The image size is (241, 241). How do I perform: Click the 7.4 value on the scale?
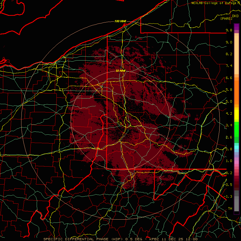point(229,66)
